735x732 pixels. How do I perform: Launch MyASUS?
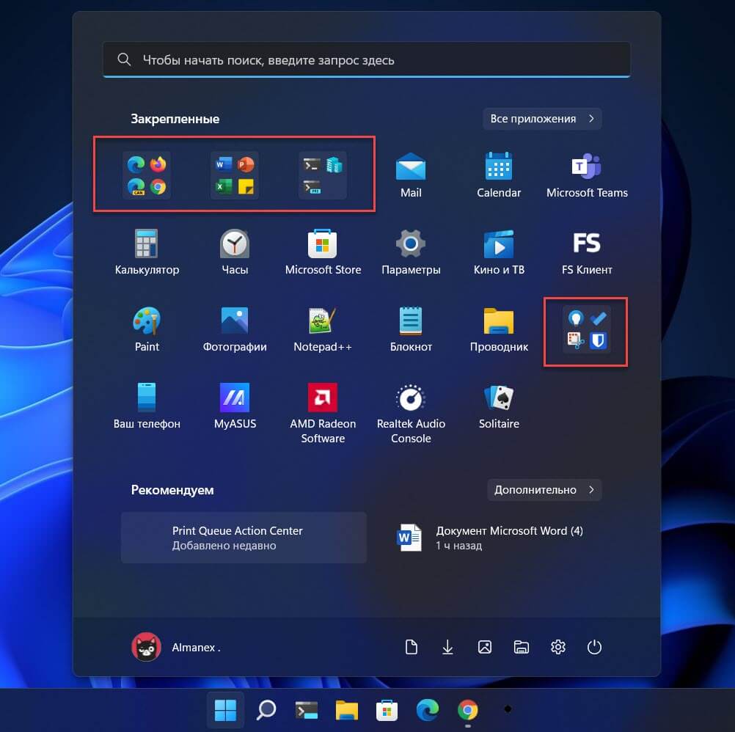click(x=235, y=405)
